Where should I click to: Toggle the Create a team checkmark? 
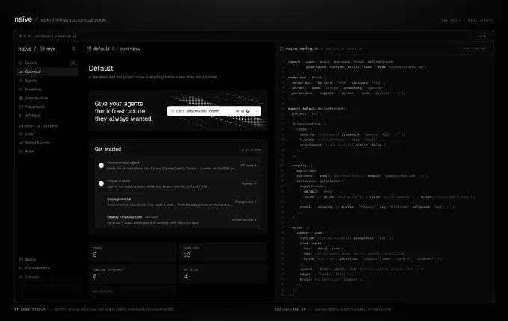pos(101,184)
